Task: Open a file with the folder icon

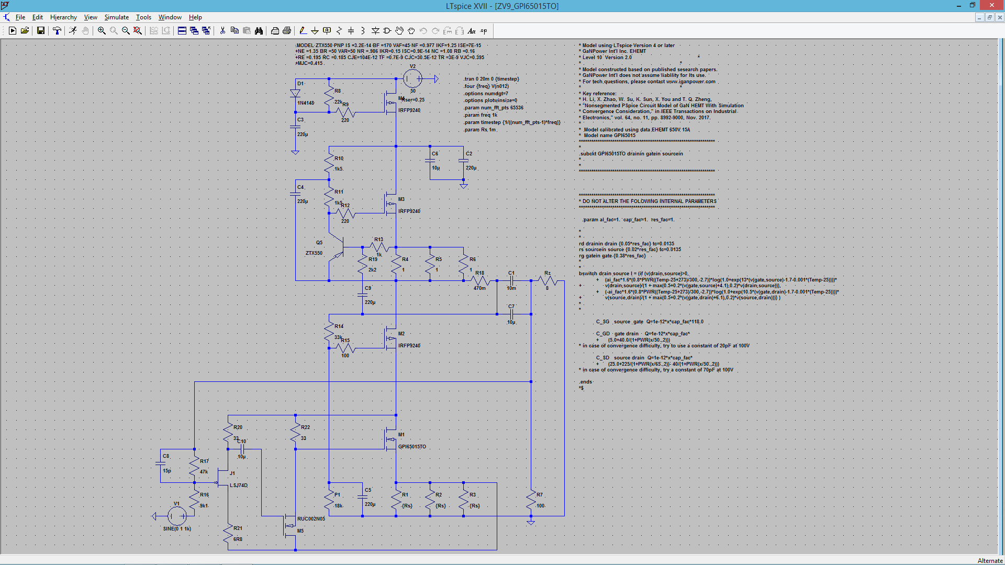Action: (x=25, y=31)
